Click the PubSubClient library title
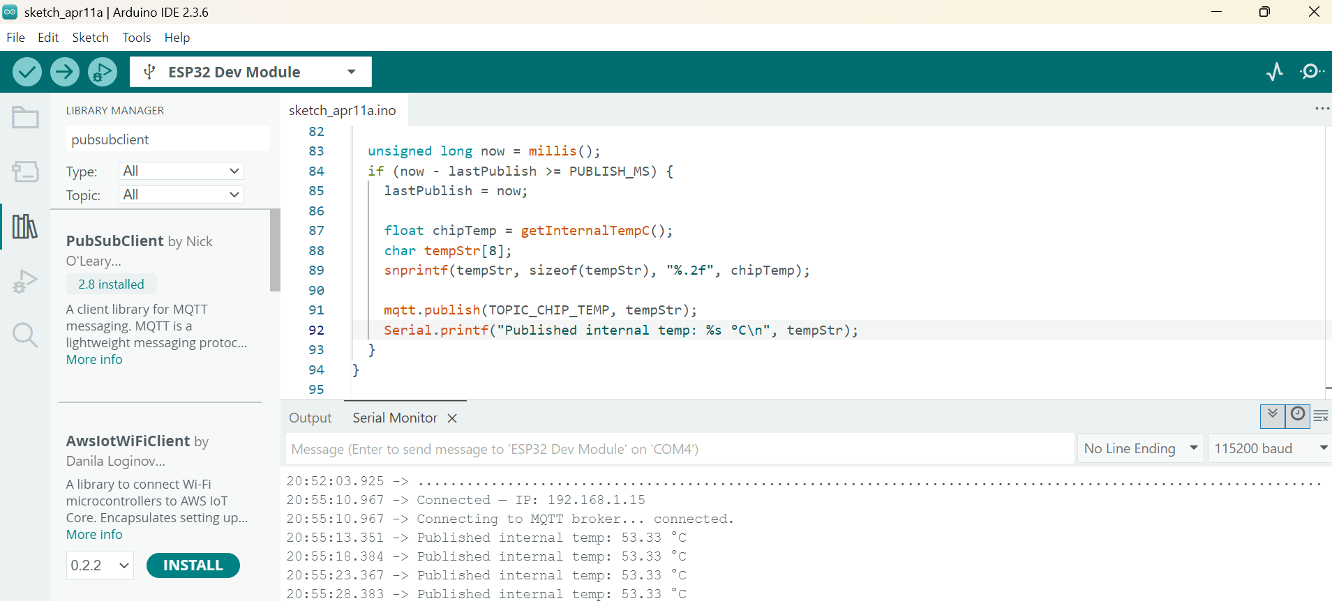 [115, 241]
